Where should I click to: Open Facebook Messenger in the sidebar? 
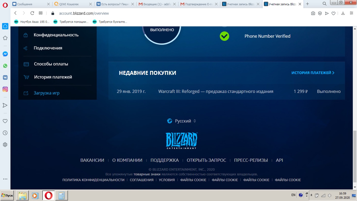[5, 54]
